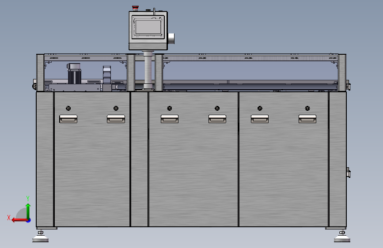Click the red X axis arrow of the triad

[19, 220]
